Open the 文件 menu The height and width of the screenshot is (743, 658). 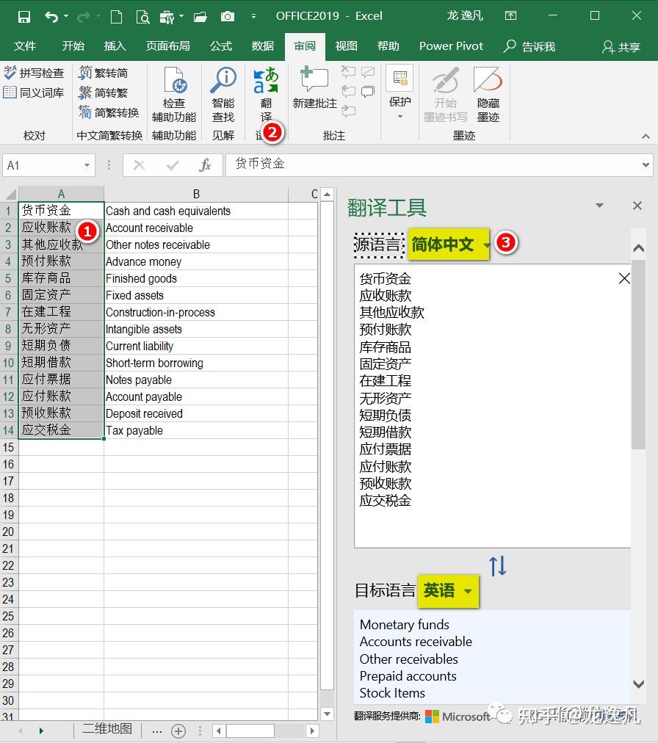26,46
